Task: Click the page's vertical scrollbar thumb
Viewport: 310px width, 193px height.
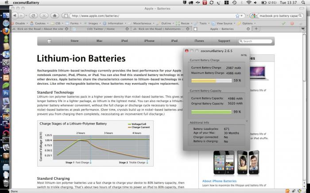Action: 304,57
